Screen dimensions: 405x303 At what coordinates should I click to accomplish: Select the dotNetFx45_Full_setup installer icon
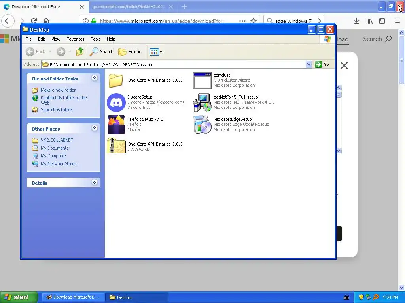(x=202, y=103)
